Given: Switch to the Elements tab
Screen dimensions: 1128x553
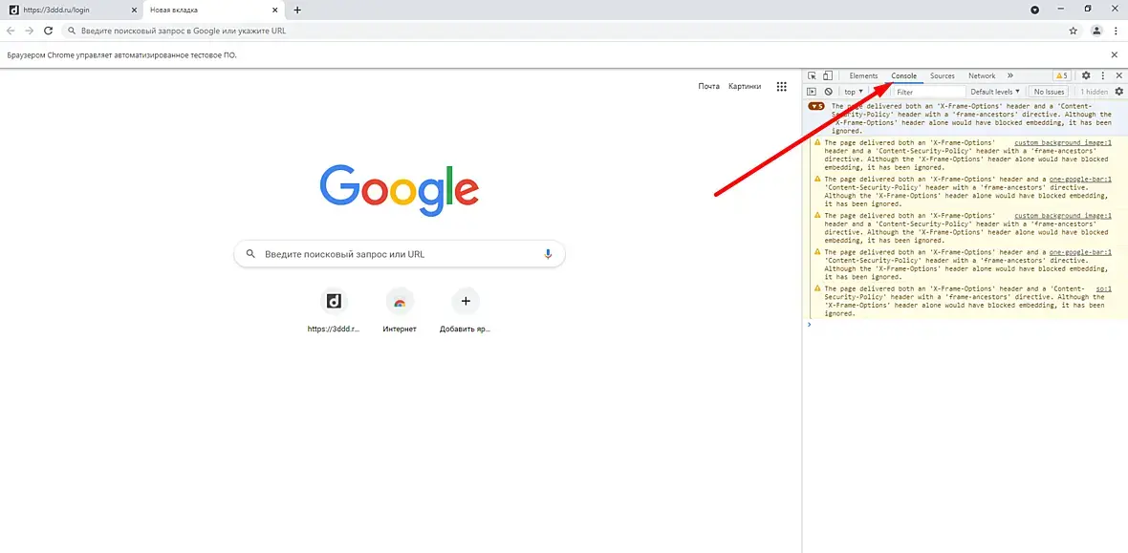Looking at the screenshot, I should pyautogui.click(x=863, y=75).
